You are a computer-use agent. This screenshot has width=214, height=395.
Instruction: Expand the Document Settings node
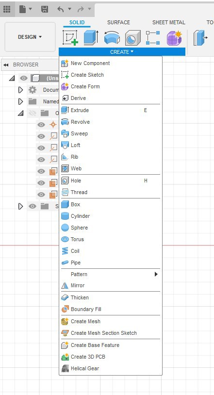pos(21,90)
